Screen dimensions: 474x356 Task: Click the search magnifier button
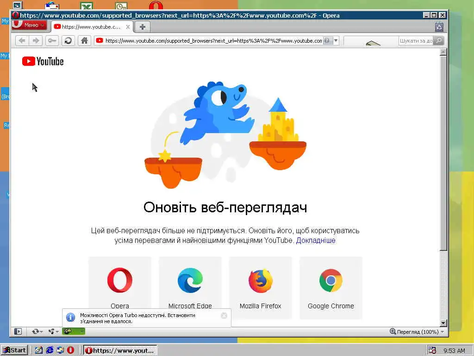(x=438, y=41)
